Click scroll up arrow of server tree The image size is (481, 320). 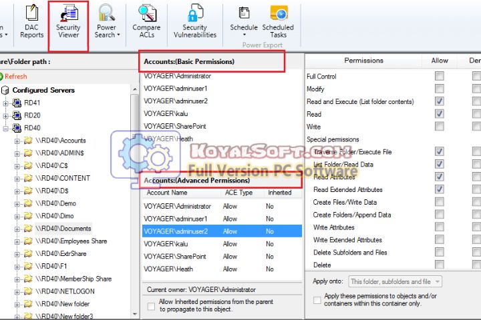point(135,89)
